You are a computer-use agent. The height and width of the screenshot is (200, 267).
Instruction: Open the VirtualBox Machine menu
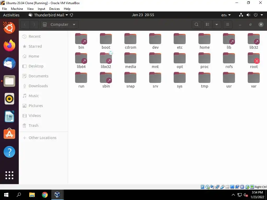pos(17,9)
